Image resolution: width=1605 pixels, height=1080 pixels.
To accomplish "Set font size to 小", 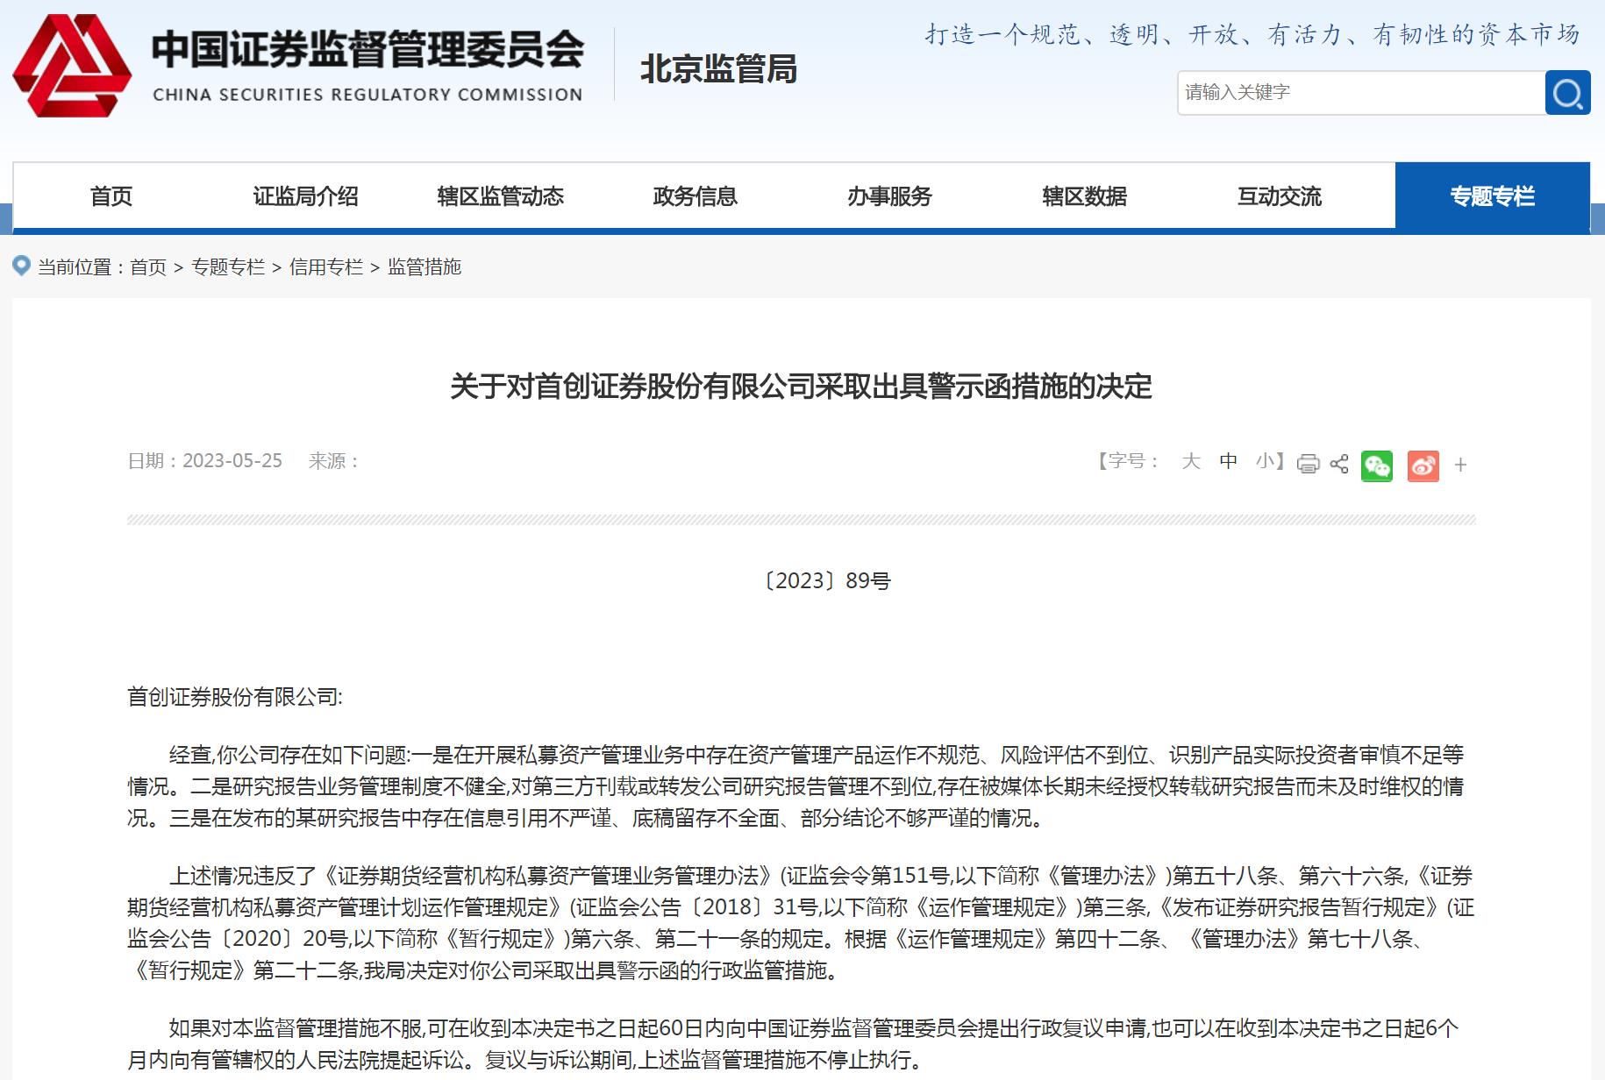I will [x=1265, y=461].
